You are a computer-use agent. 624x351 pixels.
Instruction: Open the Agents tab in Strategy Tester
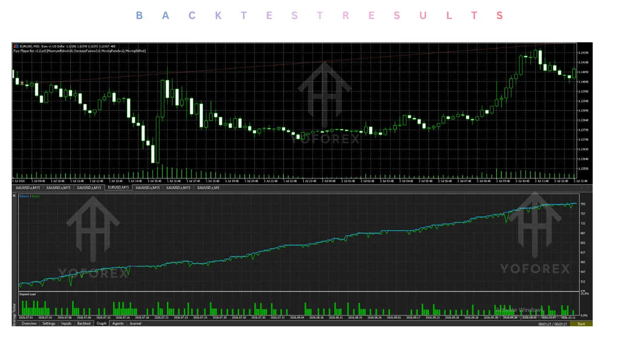pyautogui.click(x=118, y=323)
